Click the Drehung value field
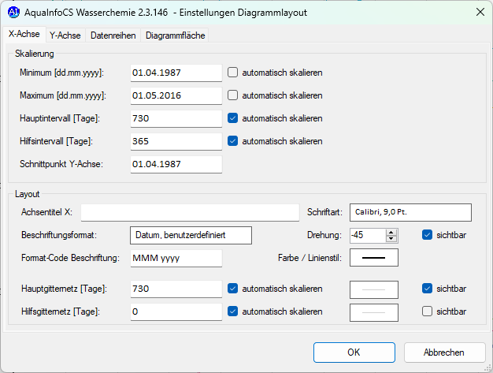This screenshot has width=493, height=373. (368, 235)
